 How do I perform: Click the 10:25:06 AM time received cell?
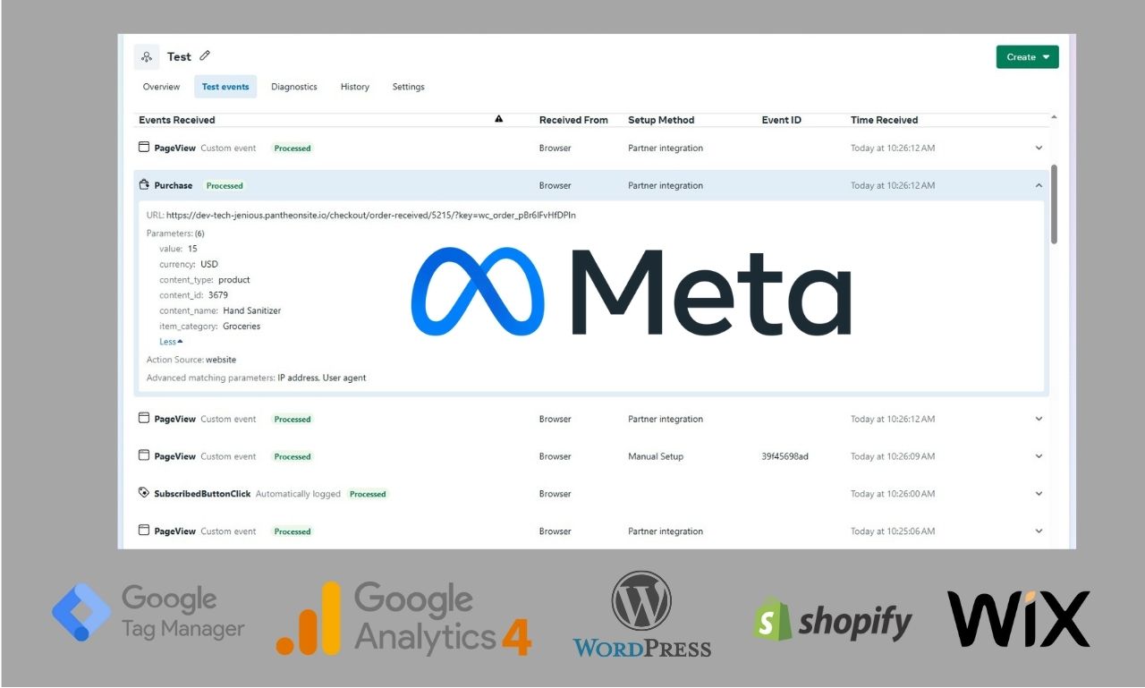[x=893, y=531]
